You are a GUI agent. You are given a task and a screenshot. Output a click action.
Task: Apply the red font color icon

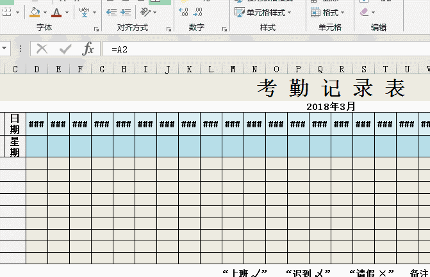[x=56, y=12]
